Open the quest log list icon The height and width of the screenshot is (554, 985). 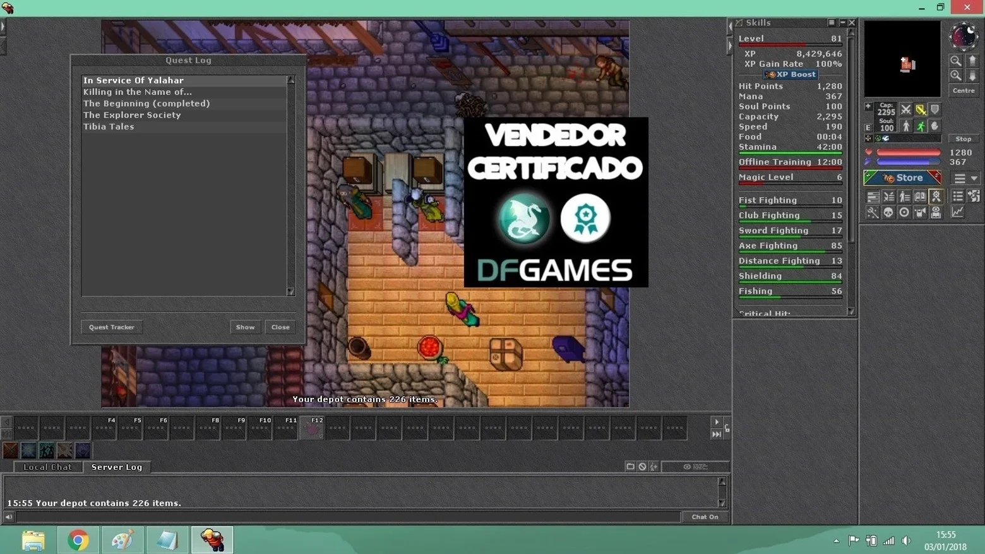point(958,196)
